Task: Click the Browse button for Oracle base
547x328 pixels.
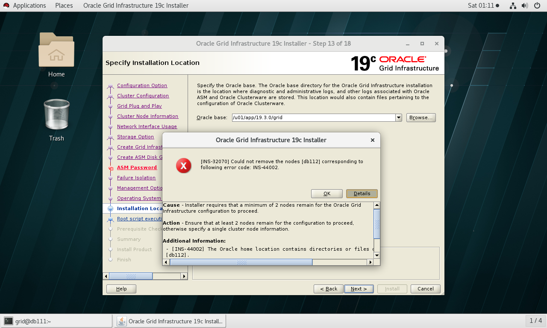Action: coord(421,117)
